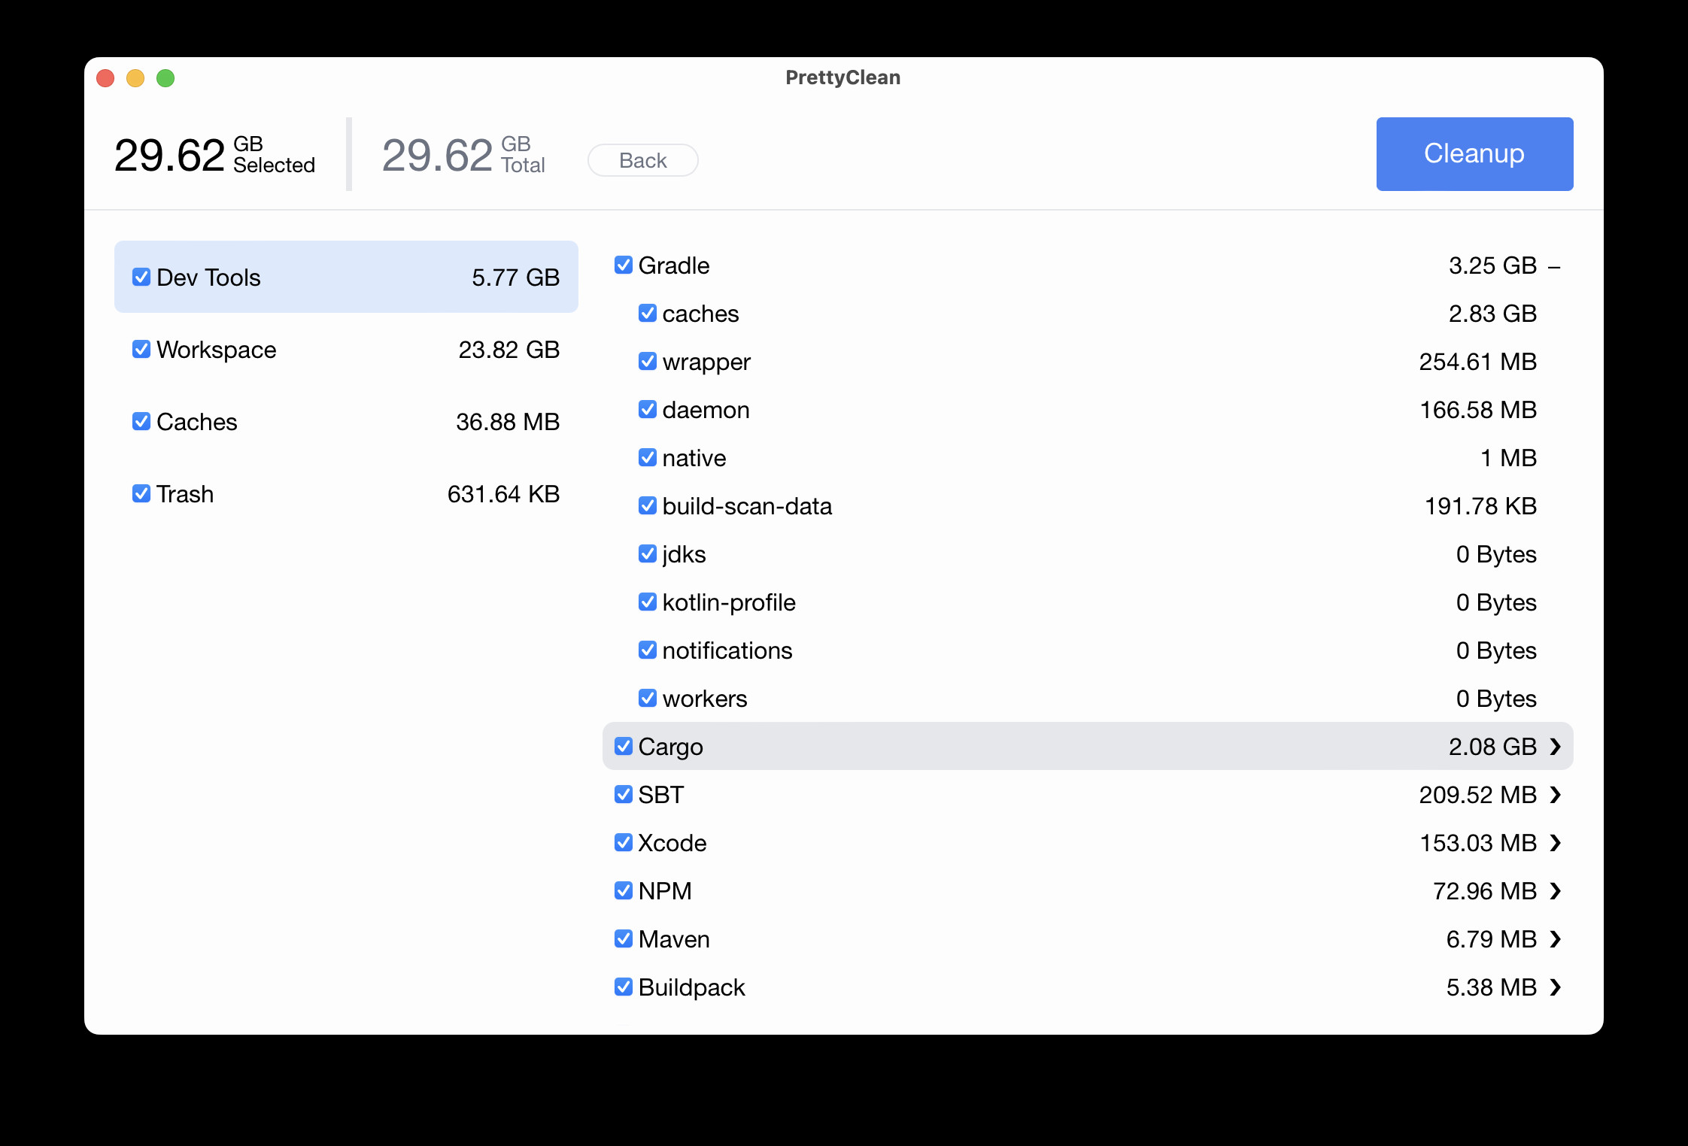Viewport: 1688px width, 1146px height.
Task: Open the Trash category in sidebar
Action: pos(346,493)
